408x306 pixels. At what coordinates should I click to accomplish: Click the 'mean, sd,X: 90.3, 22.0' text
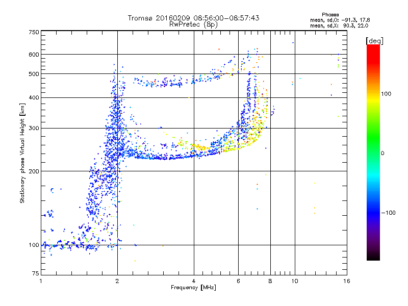[339, 25]
